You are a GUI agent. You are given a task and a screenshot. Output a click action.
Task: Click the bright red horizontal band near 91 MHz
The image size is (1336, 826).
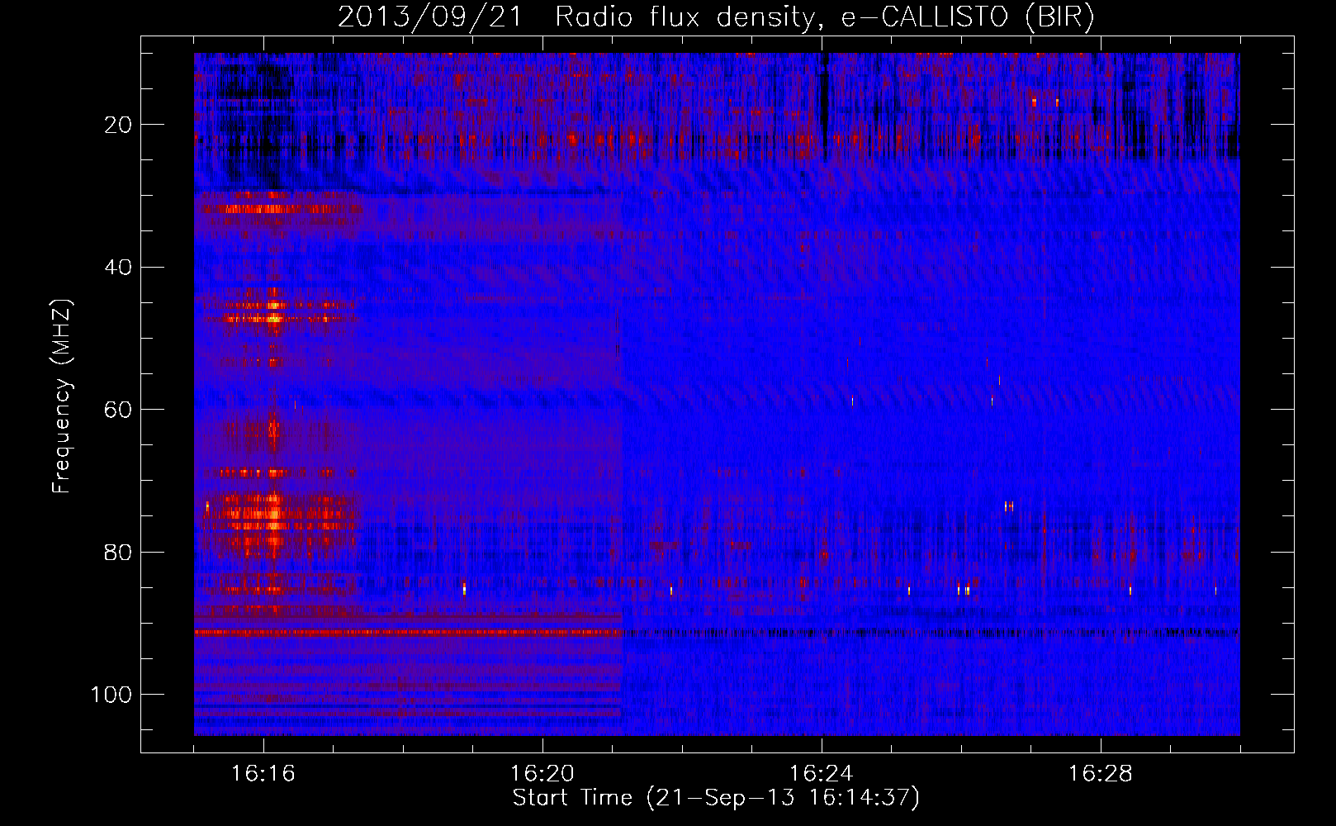coord(408,633)
